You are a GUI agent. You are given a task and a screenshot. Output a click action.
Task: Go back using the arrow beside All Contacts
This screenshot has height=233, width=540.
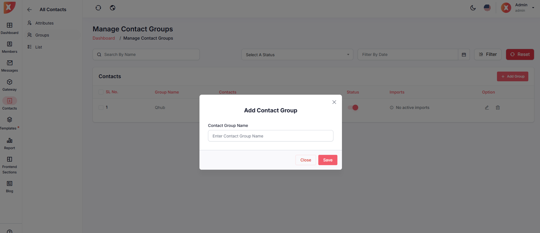[29, 10]
